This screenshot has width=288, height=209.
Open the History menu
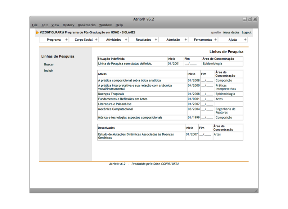(x=68, y=25)
